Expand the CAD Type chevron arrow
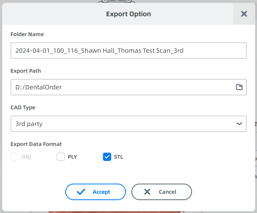This screenshot has width=257, height=213. coord(239,124)
